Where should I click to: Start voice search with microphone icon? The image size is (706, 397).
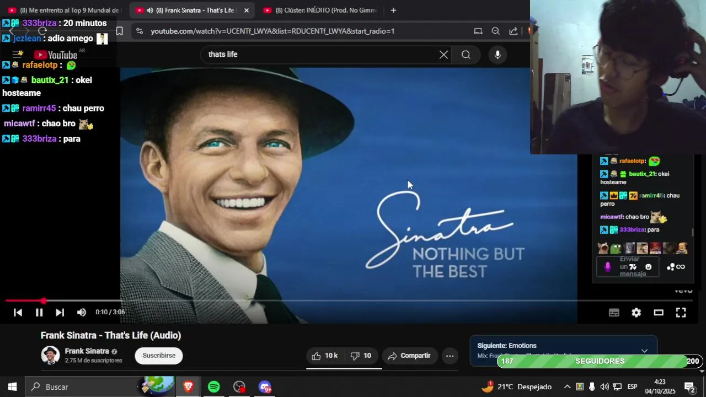pyautogui.click(x=498, y=55)
